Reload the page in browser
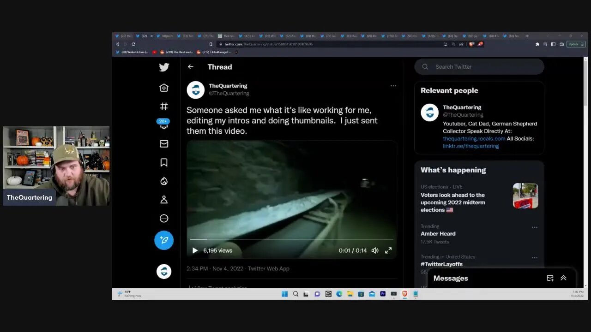Screen dimensions: 591x332 pos(133,44)
